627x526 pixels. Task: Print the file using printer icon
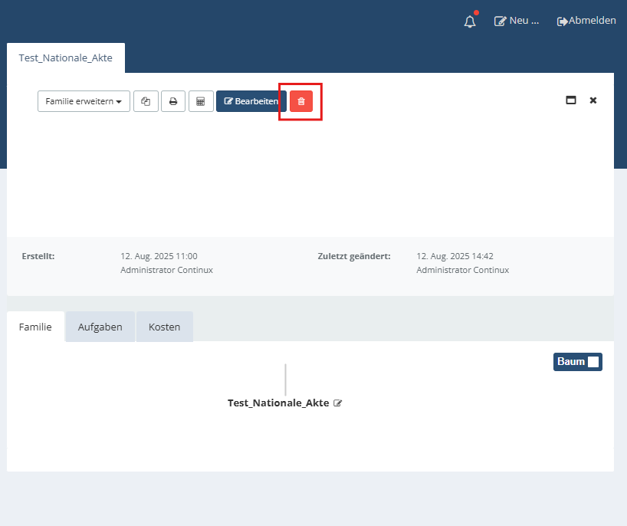click(x=173, y=101)
